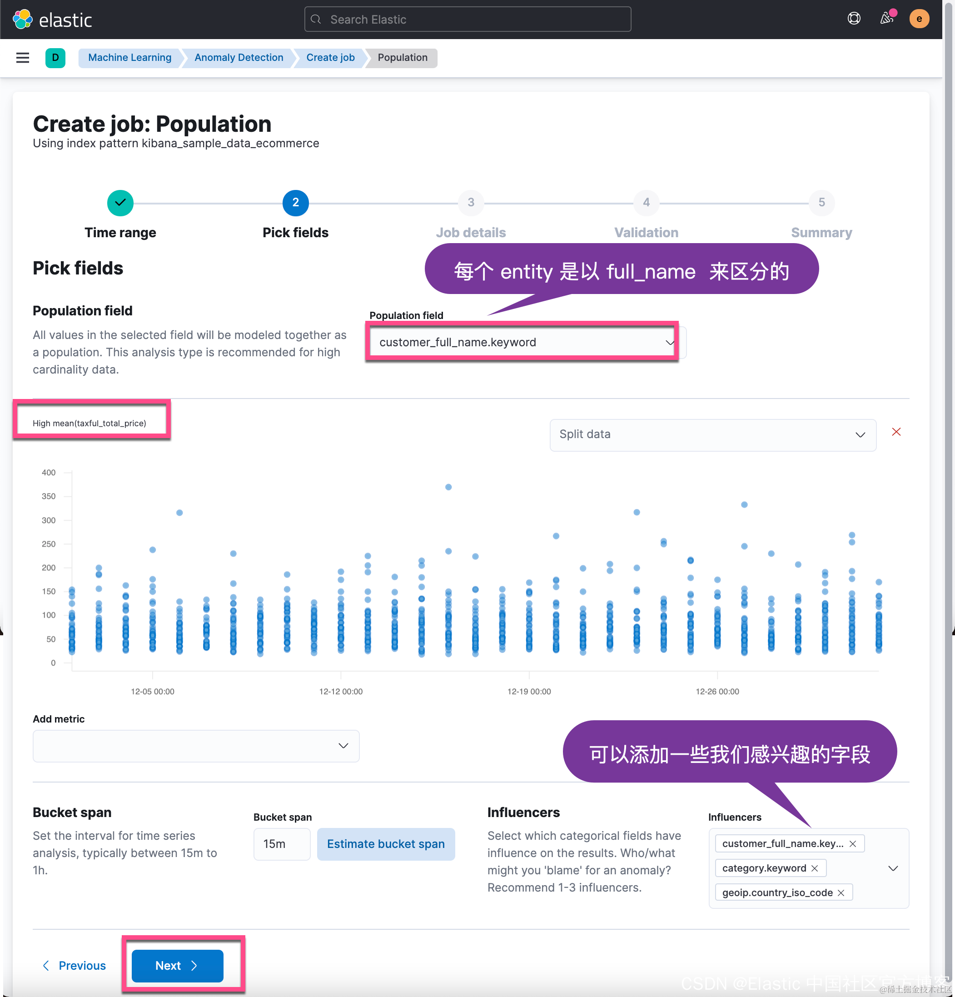Open the hamburger navigation menu

coord(22,57)
